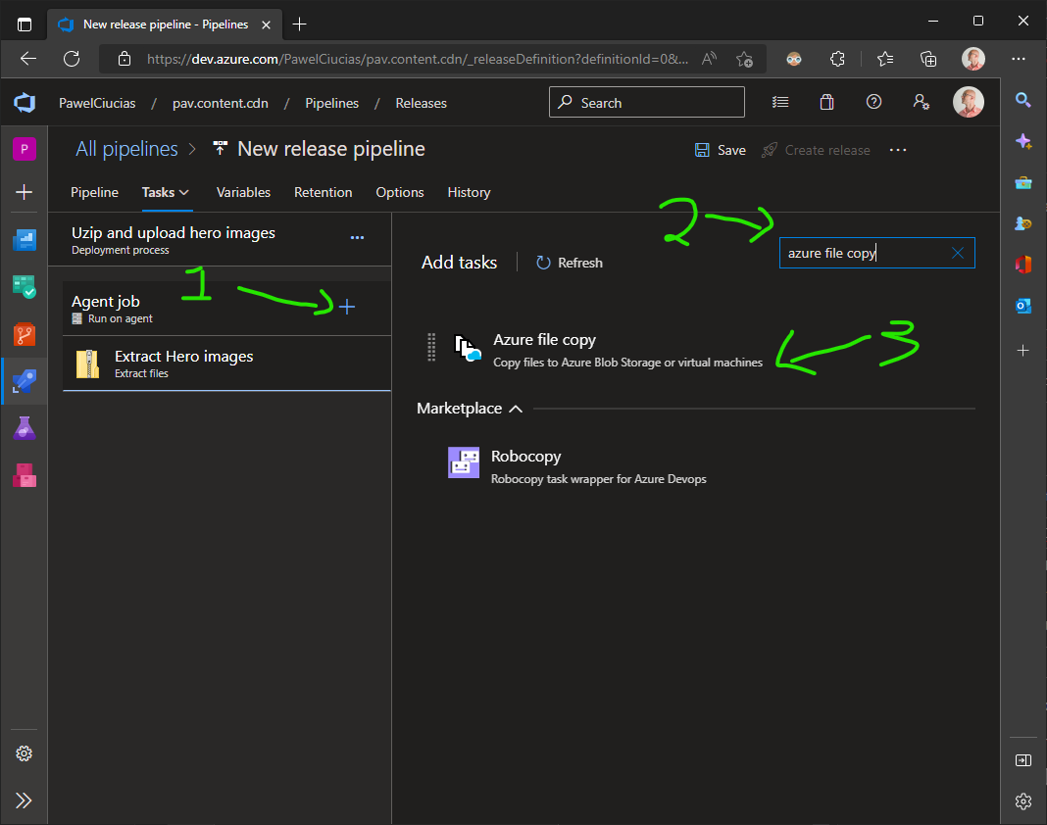Open Edge sidebar settings gear

(1022, 801)
